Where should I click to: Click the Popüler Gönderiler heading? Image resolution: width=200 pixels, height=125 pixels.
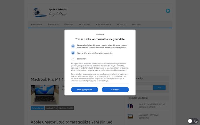139,98
